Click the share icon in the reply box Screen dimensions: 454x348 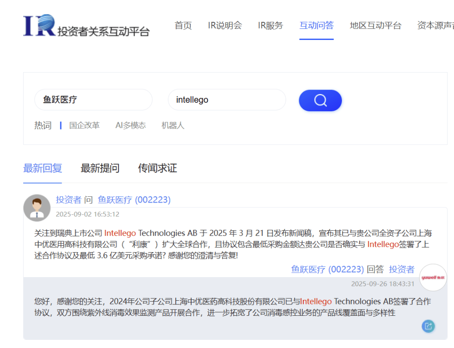(428, 326)
